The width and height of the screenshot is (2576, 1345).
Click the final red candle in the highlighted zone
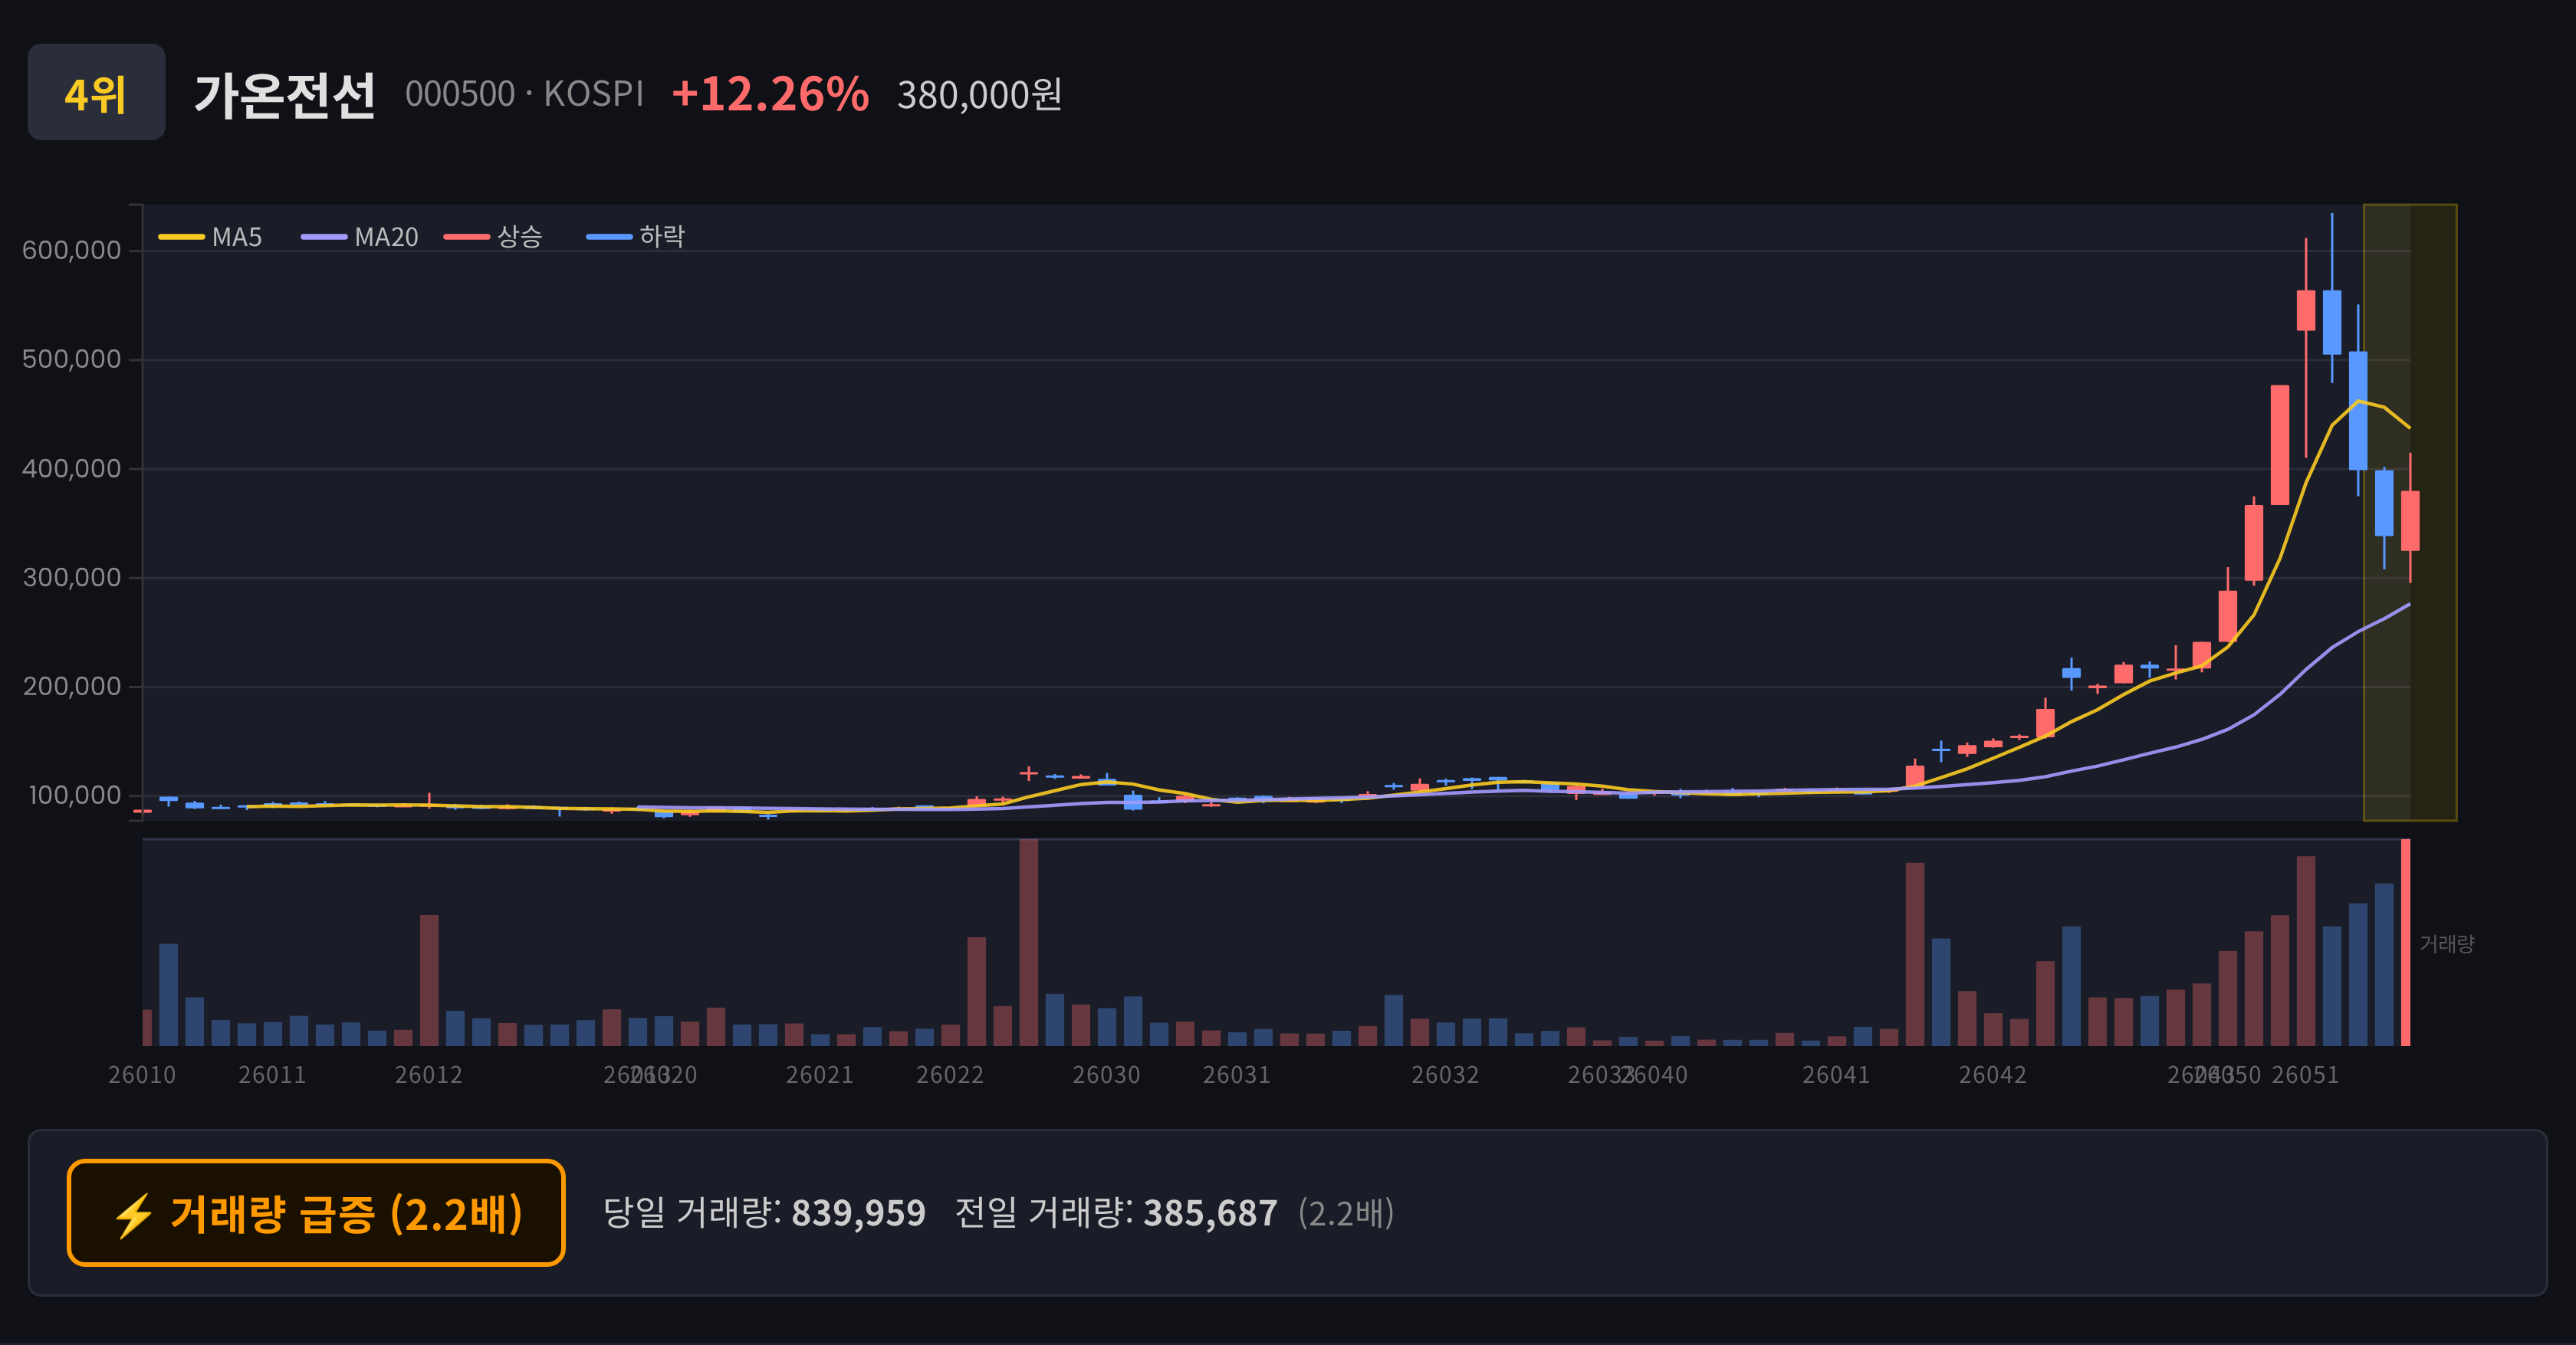click(2410, 520)
